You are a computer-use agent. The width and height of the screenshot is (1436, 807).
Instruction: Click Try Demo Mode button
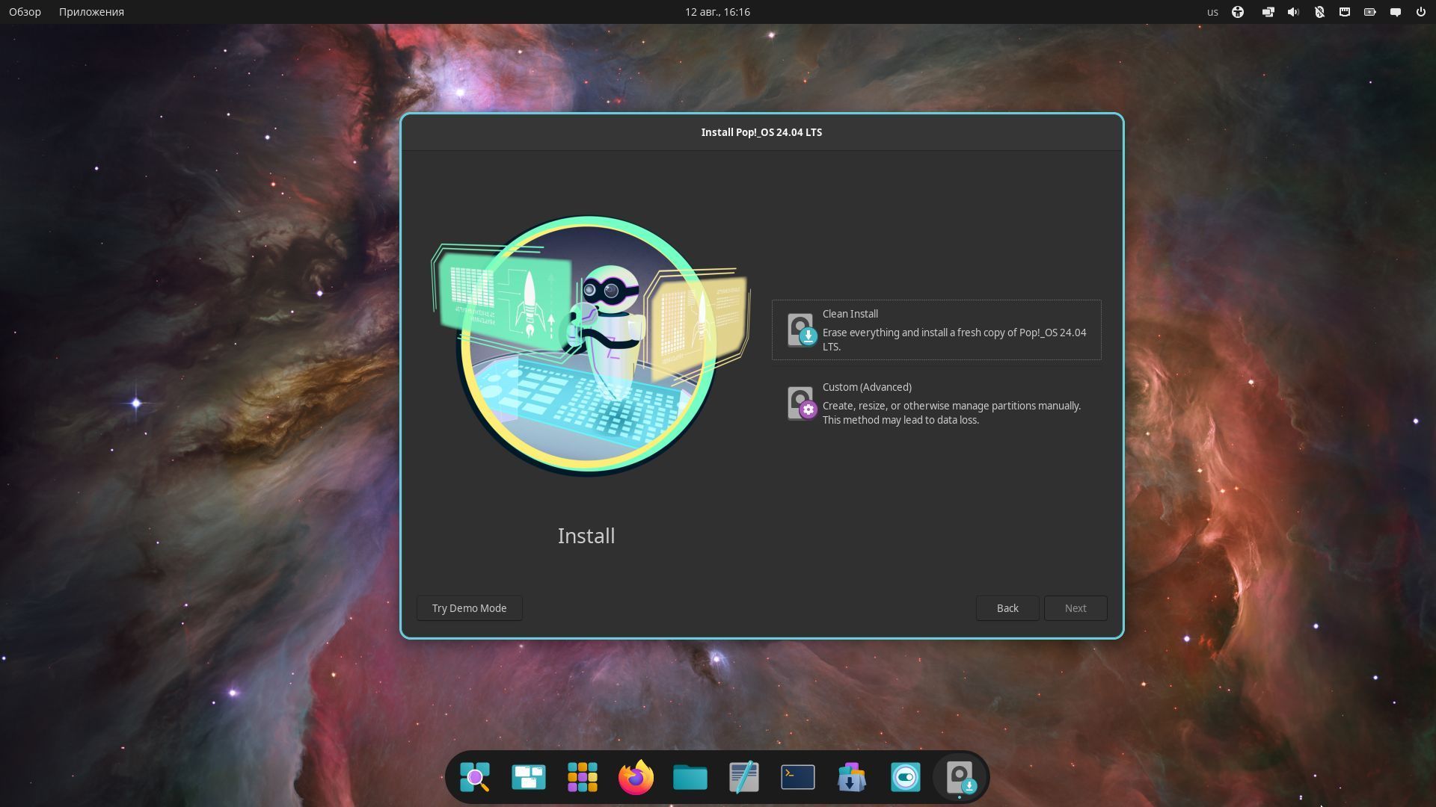(x=469, y=608)
